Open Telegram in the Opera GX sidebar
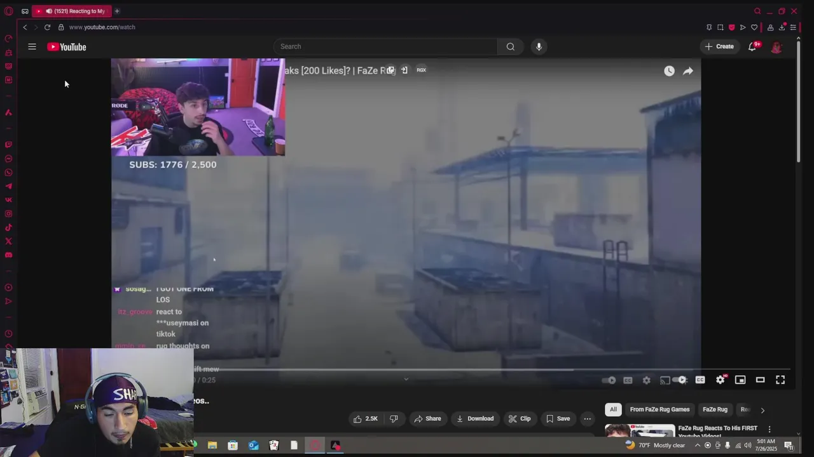The width and height of the screenshot is (814, 457). (x=8, y=186)
